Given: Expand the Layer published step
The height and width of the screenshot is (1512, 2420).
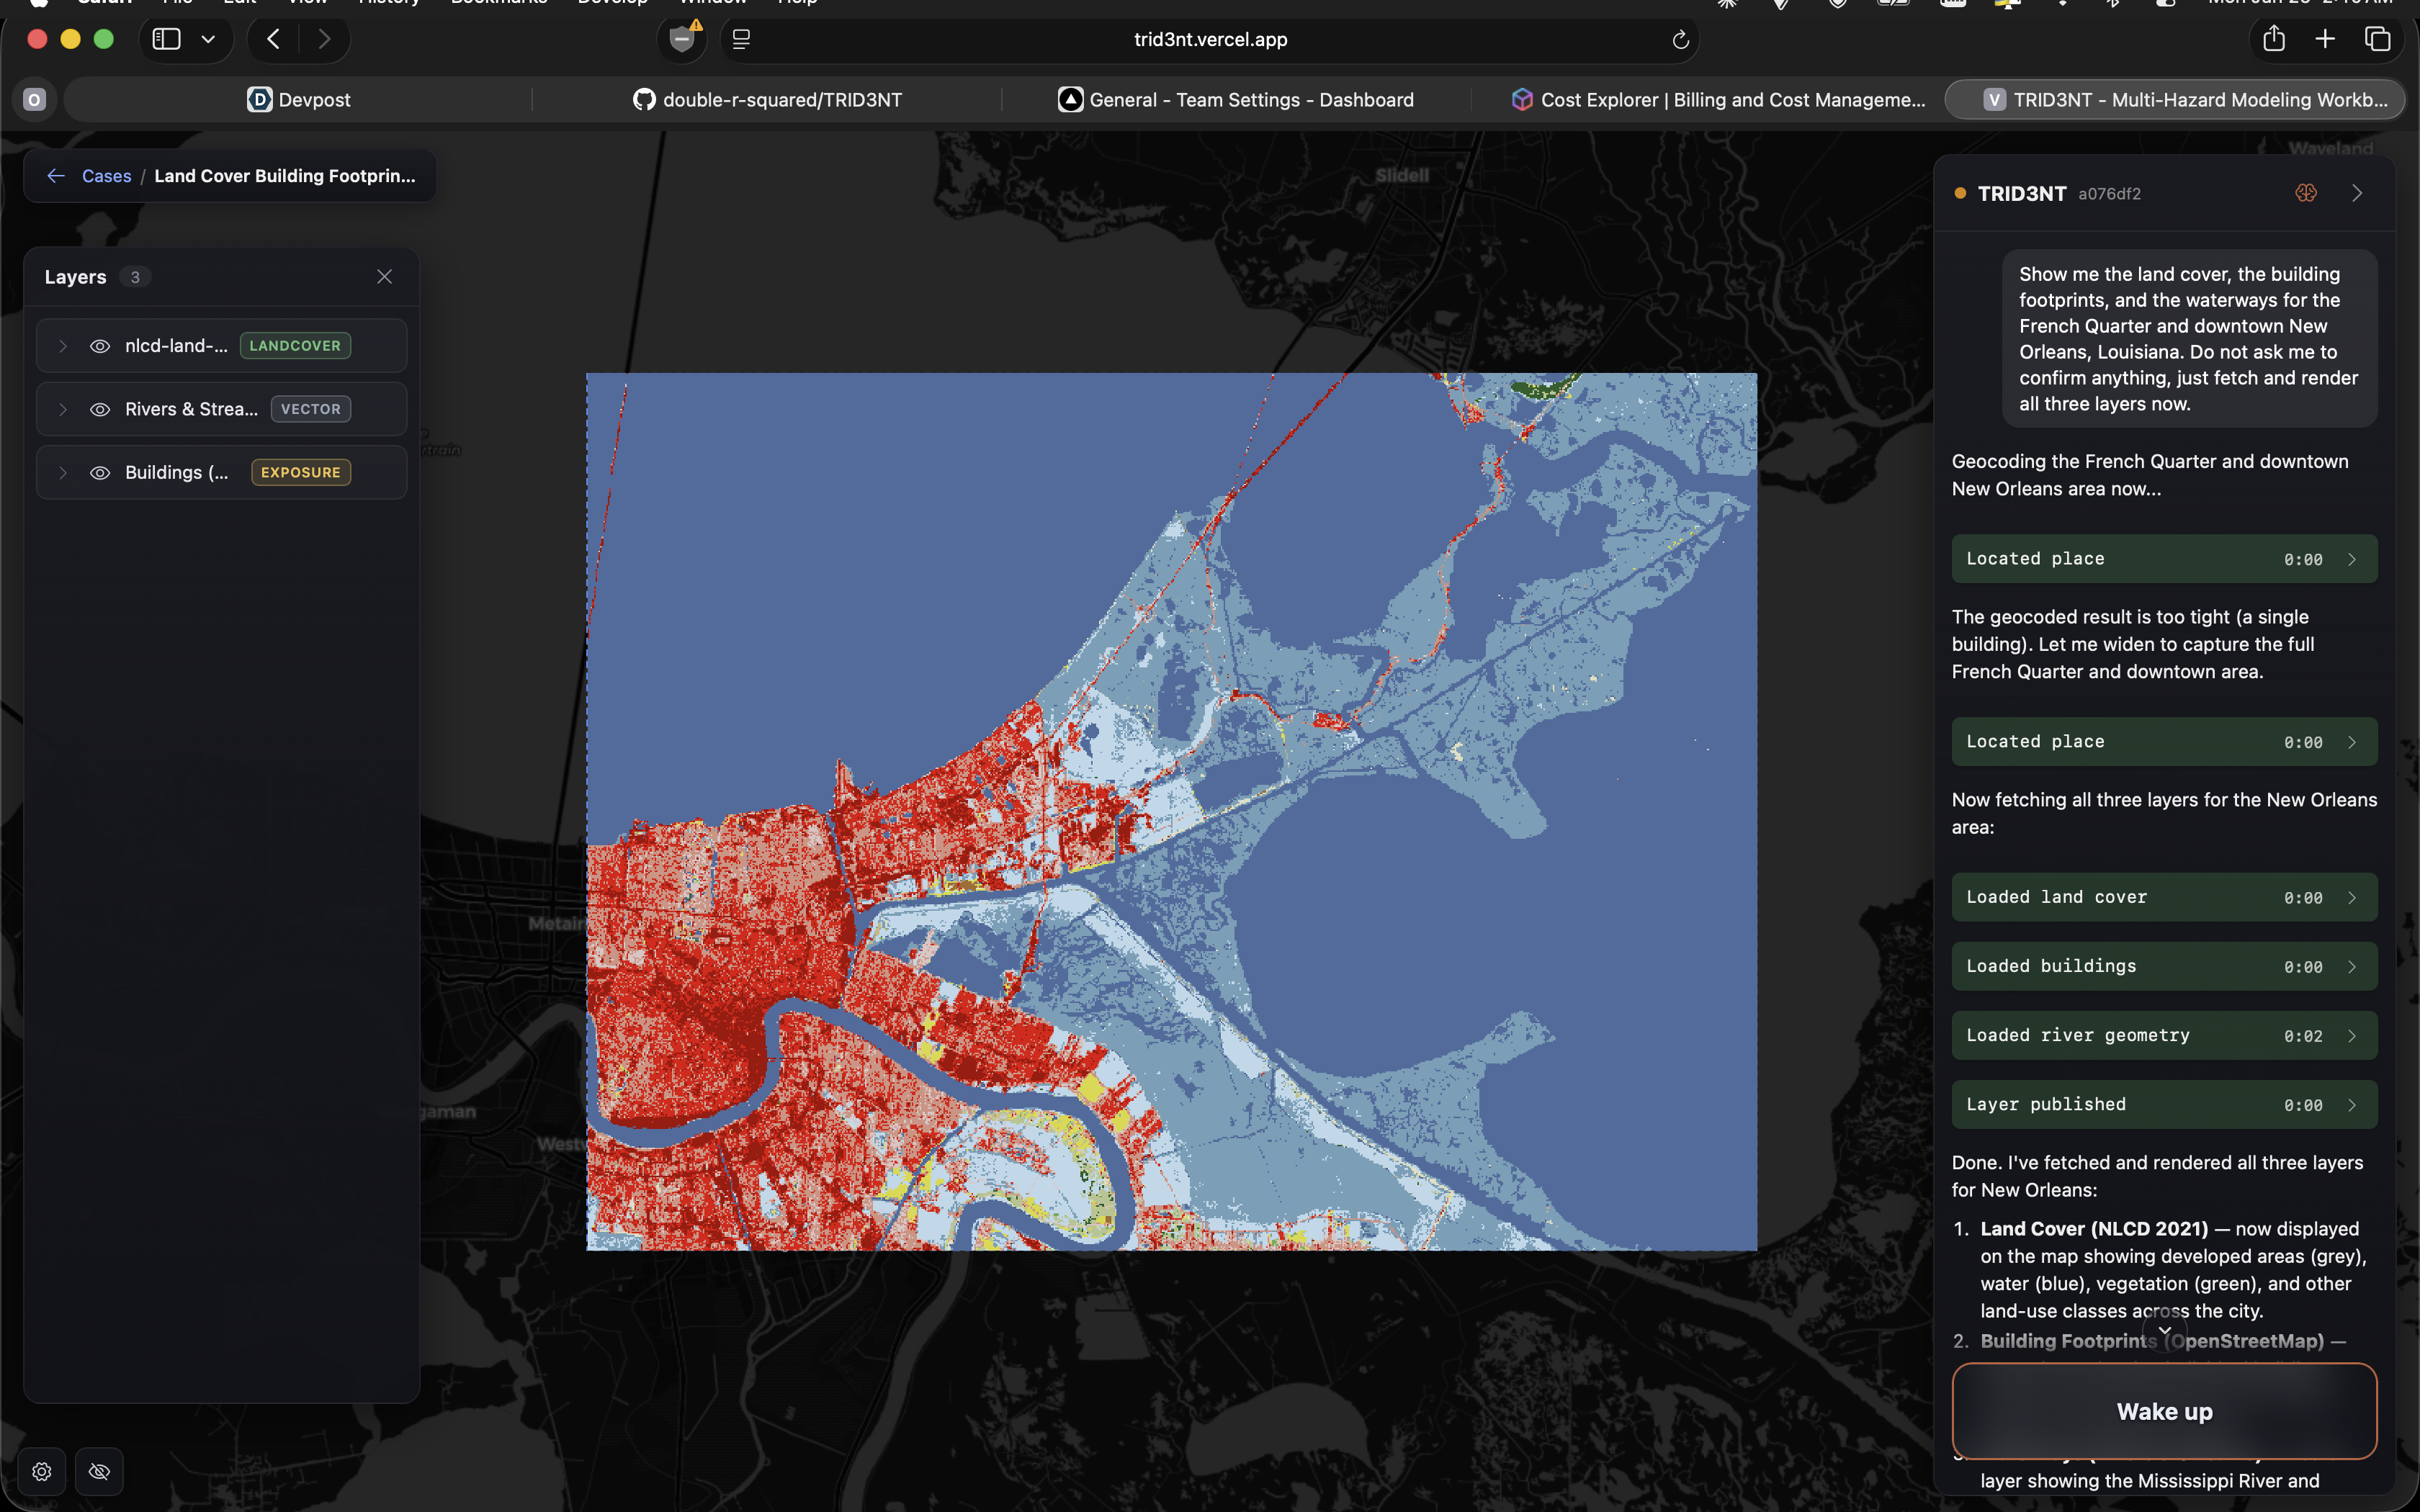Looking at the screenshot, I should tap(2164, 1104).
